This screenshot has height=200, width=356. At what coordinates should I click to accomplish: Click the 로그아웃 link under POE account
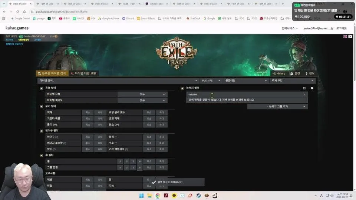[x=9, y=40]
